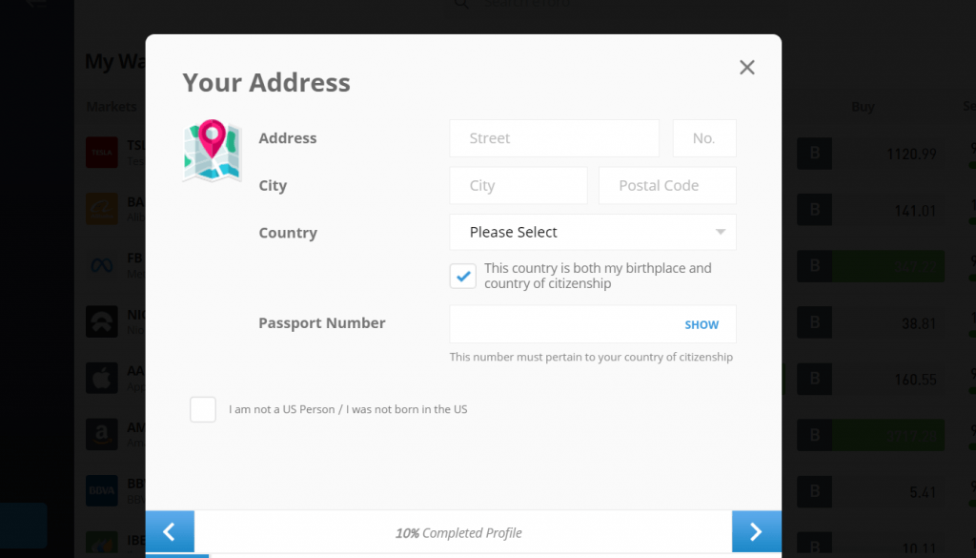Click the Tesla logo in markets list

point(102,153)
